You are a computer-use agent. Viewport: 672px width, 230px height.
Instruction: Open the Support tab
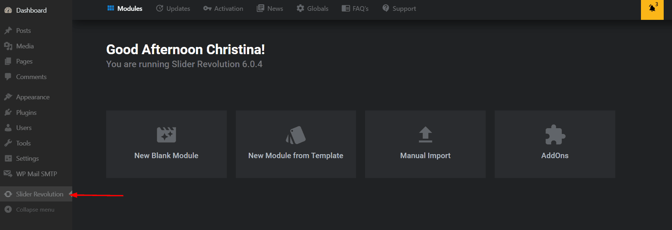pyautogui.click(x=399, y=8)
